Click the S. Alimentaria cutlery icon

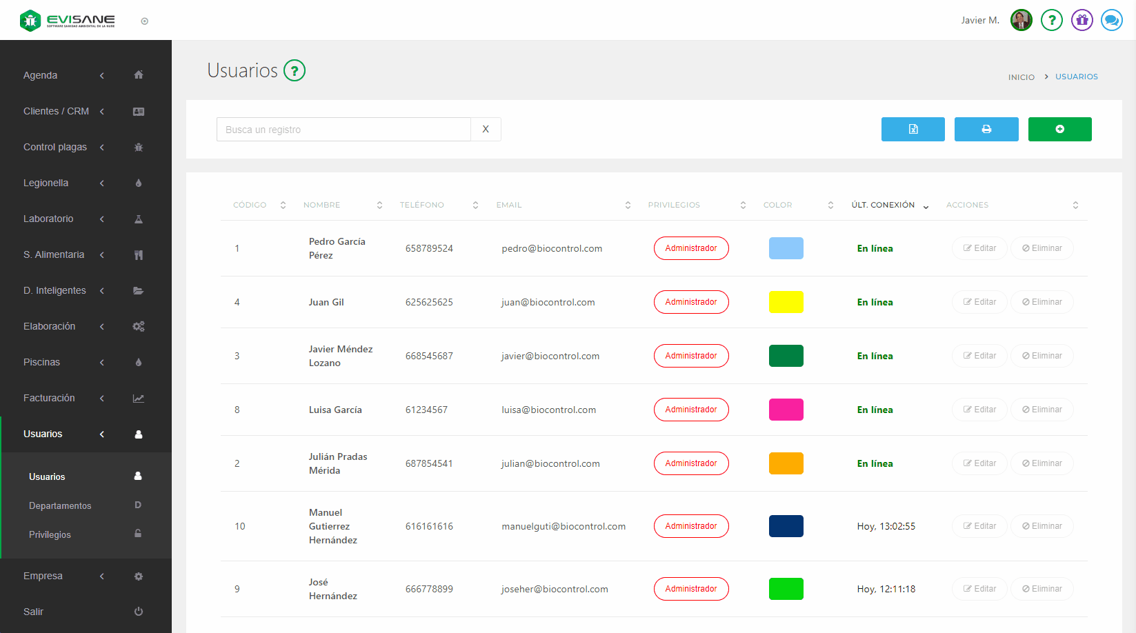click(x=139, y=254)
